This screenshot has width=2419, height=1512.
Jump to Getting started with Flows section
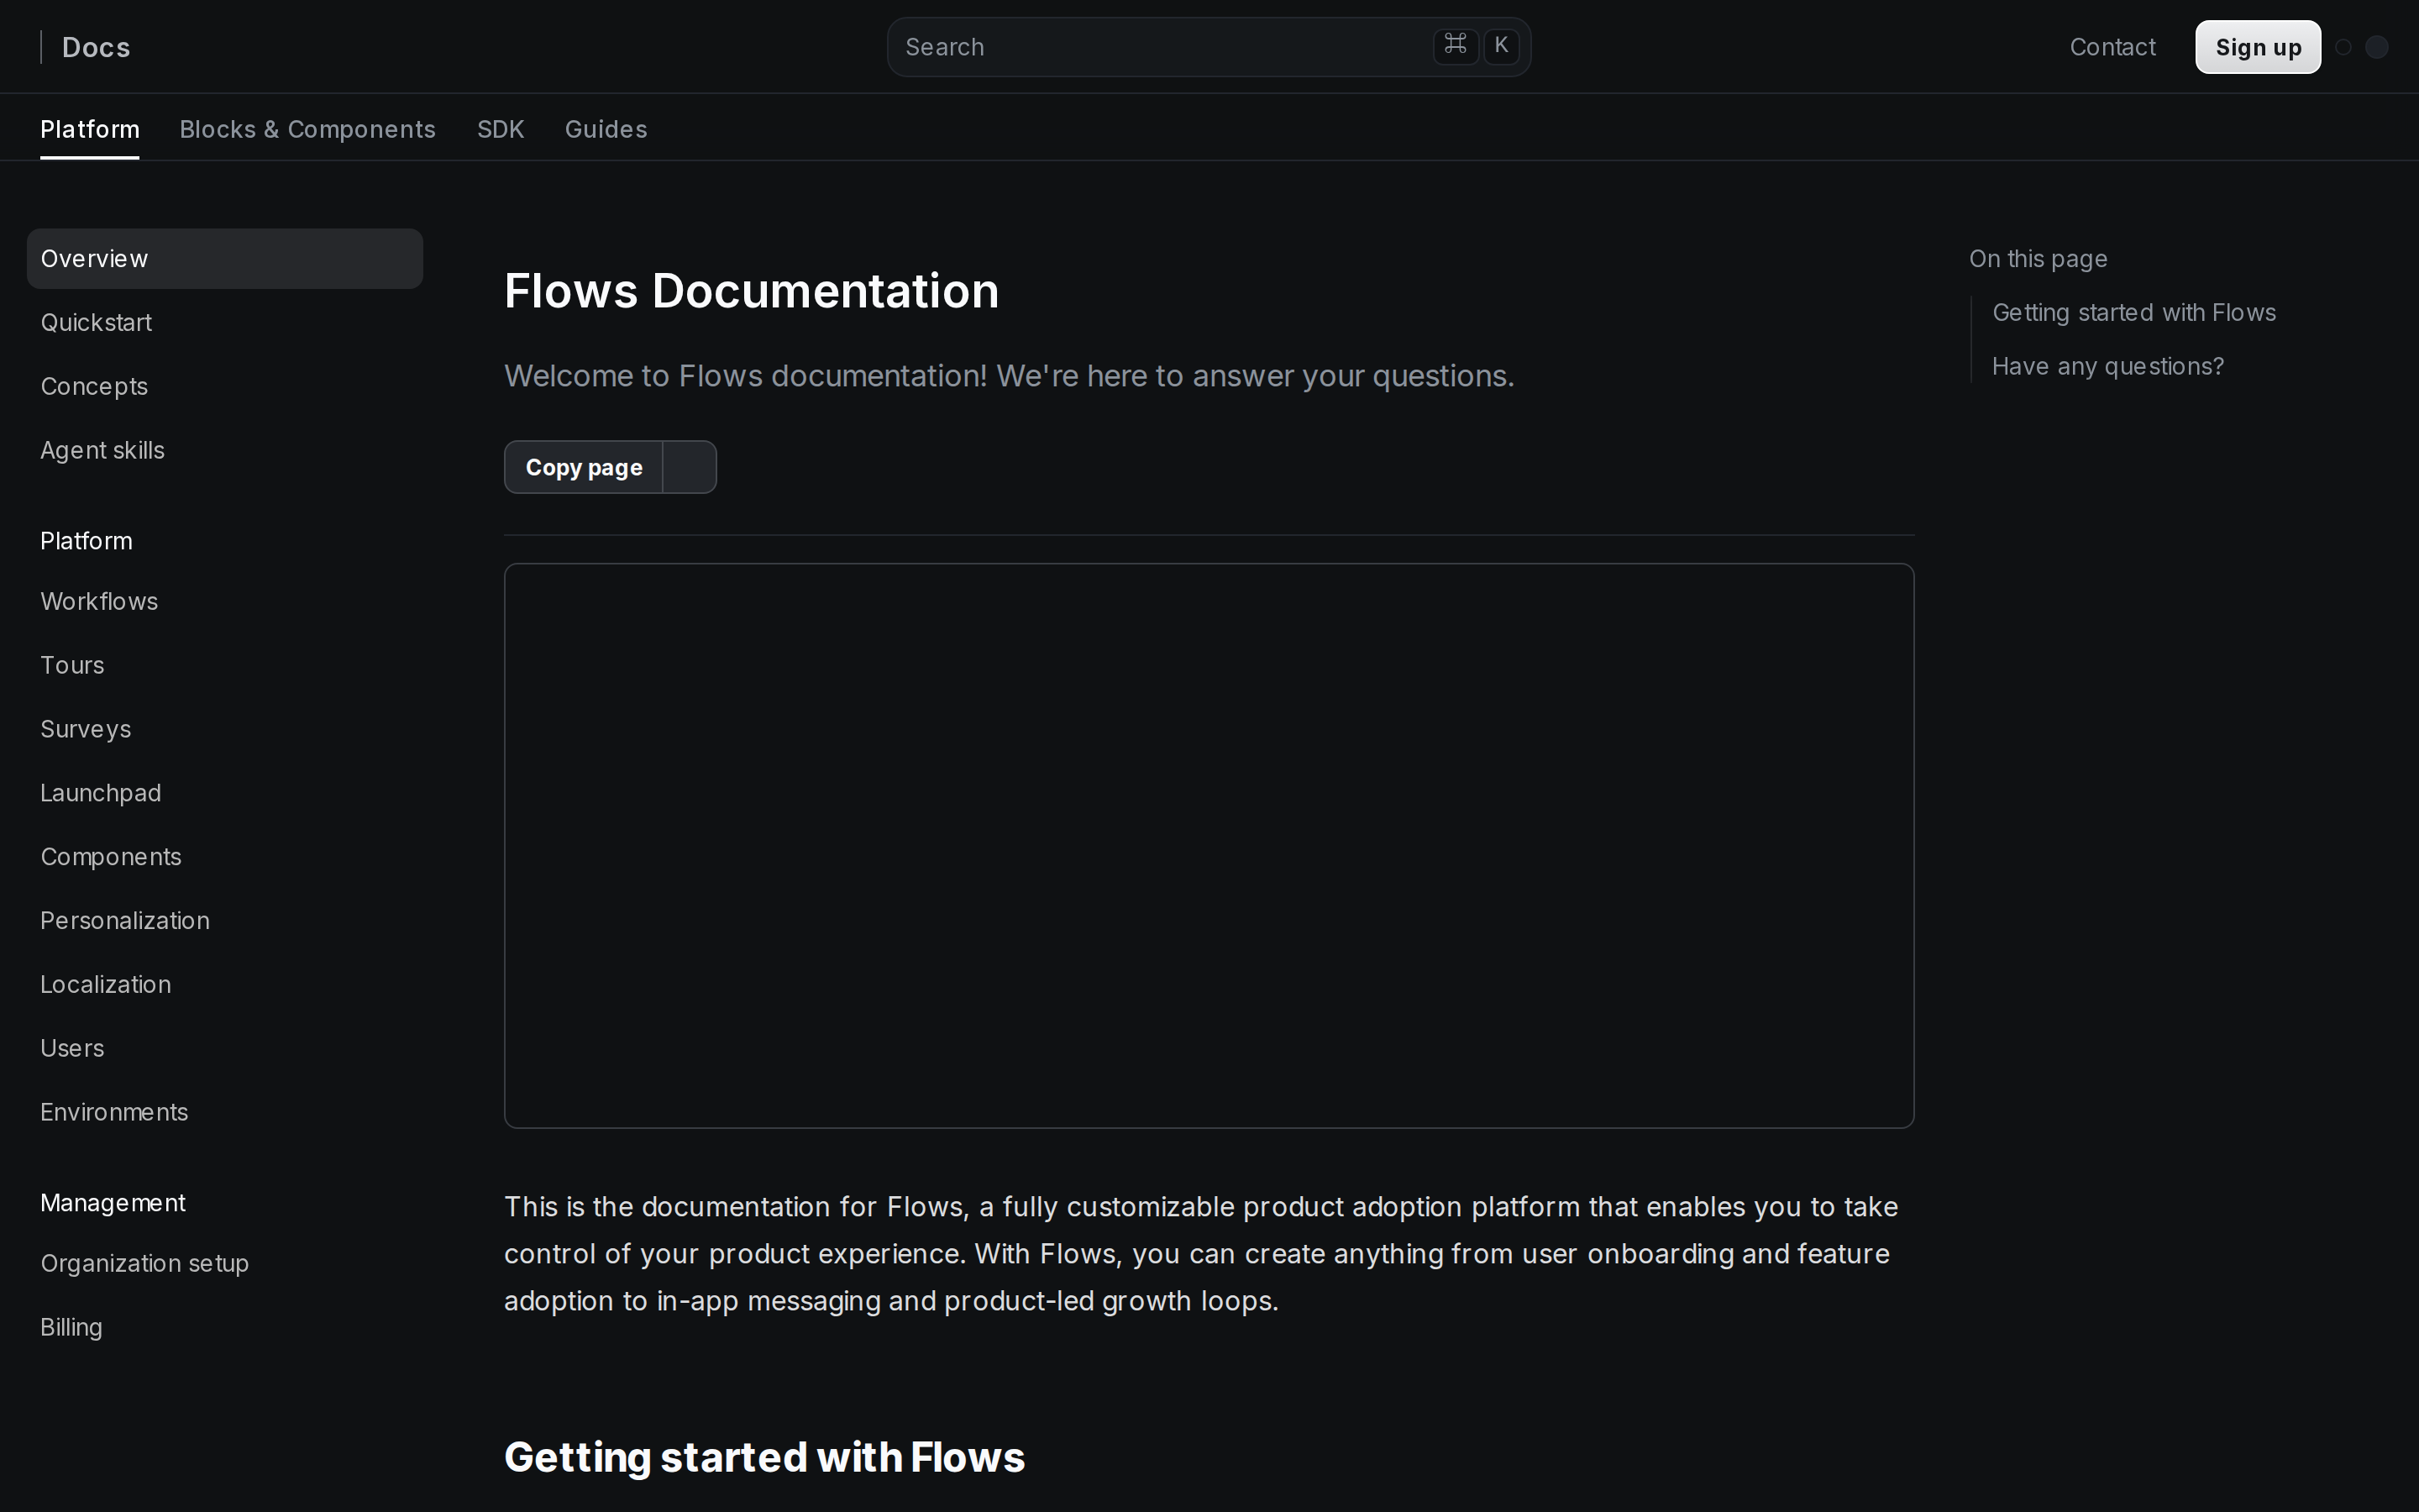pos(2133,312)
